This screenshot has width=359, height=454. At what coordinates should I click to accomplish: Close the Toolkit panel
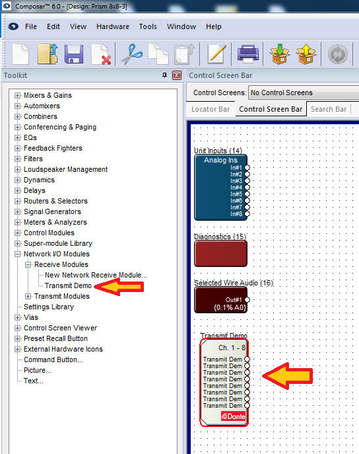[177, 75]
